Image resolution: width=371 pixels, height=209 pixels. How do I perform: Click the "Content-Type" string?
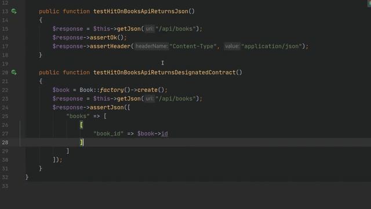193,46
